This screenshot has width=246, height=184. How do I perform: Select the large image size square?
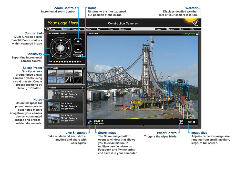(x=194, y=122)
